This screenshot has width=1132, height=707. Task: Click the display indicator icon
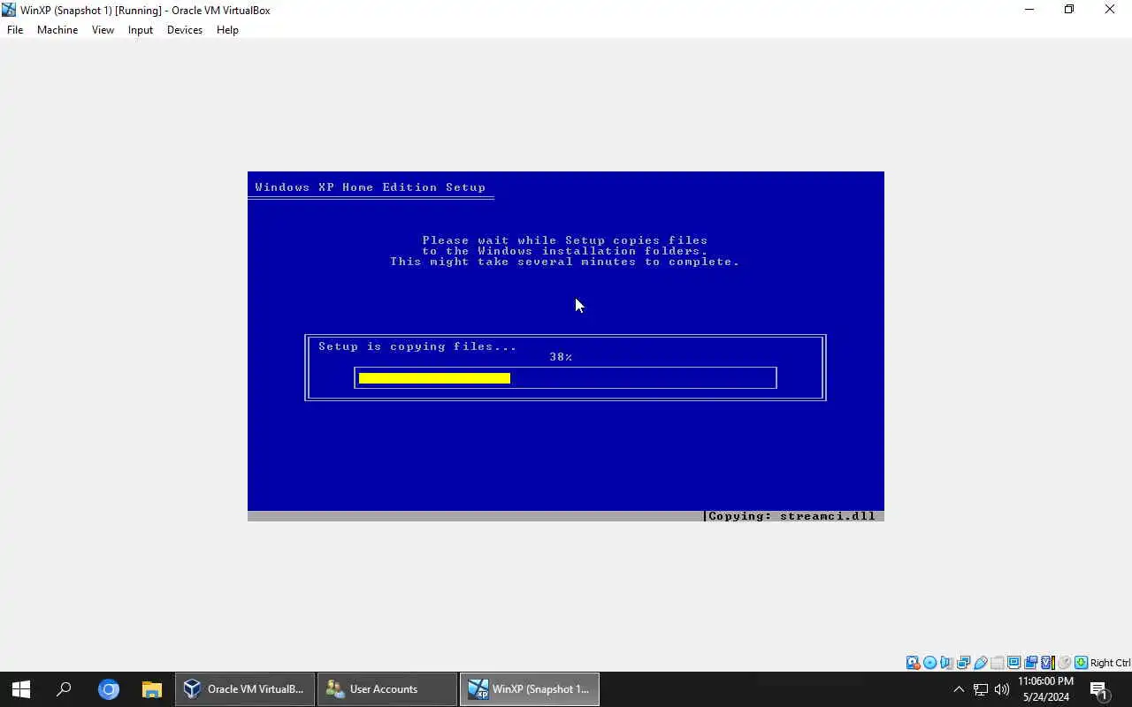(x=1014, y=663)
